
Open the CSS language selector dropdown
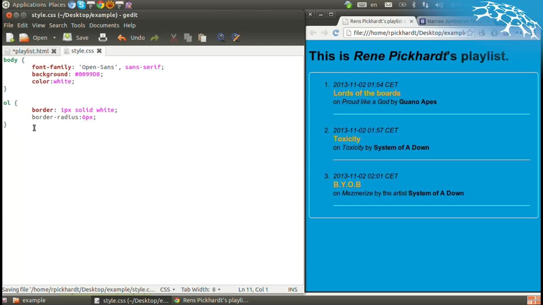[x=167, y=290]
